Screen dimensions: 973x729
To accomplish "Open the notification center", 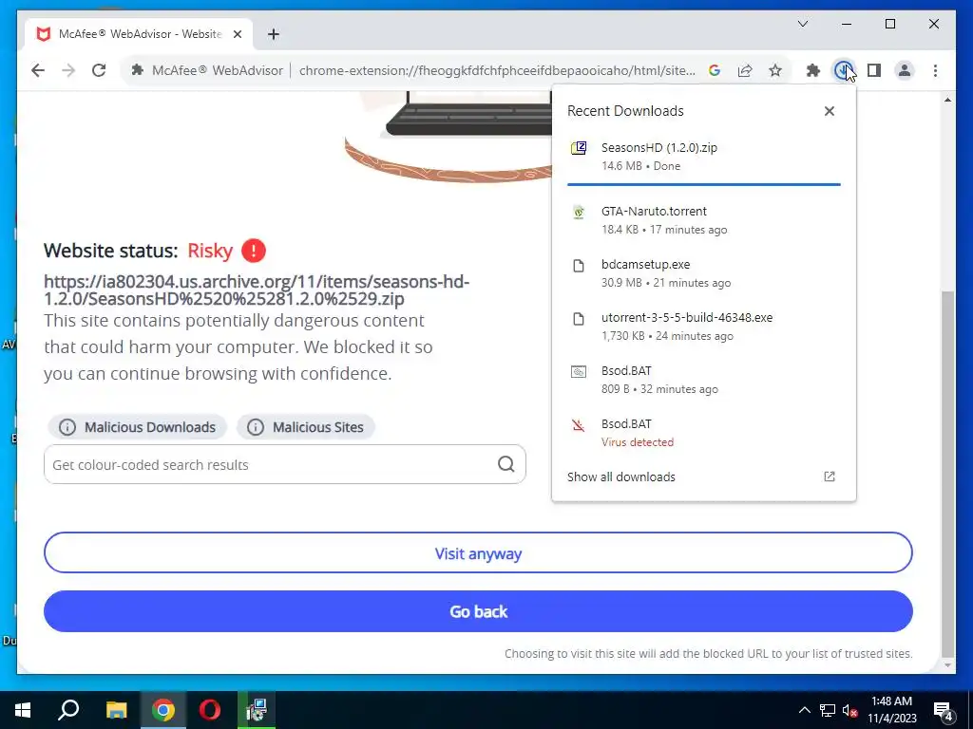I will [944, 710].
